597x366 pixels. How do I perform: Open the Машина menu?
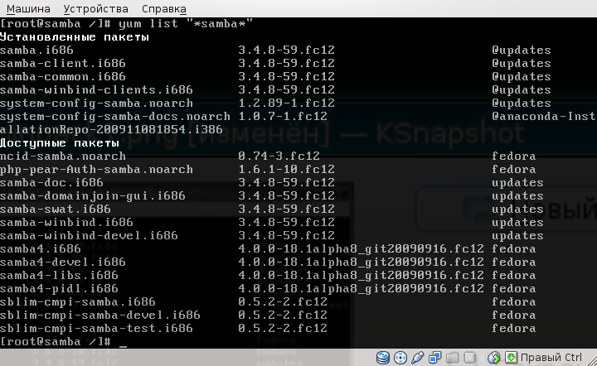click(x=28, y=8)
